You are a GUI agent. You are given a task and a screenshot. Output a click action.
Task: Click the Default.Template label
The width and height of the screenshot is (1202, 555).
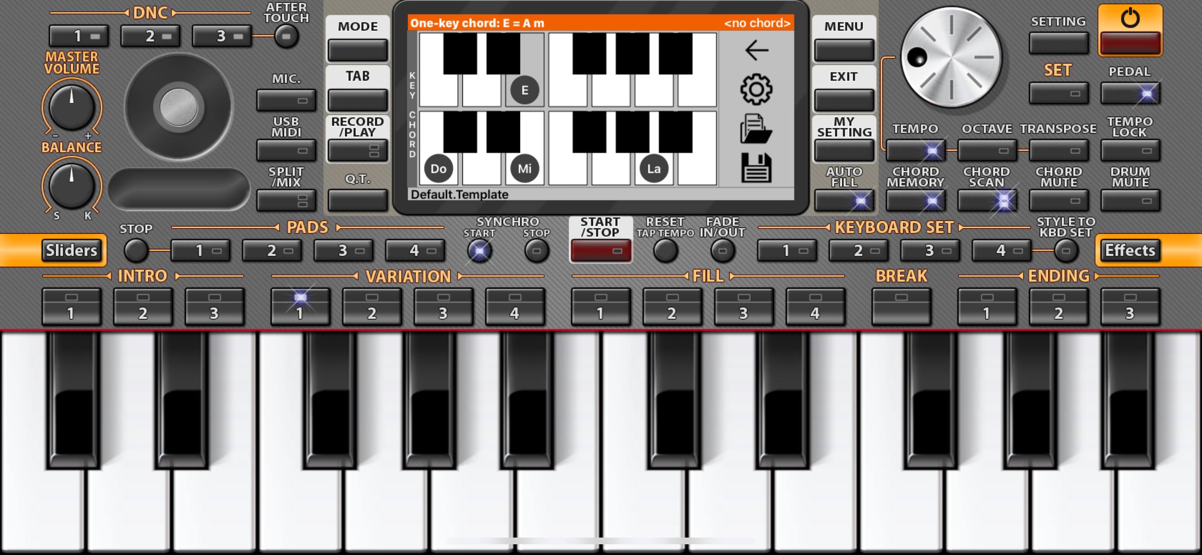tap(459, 194)
